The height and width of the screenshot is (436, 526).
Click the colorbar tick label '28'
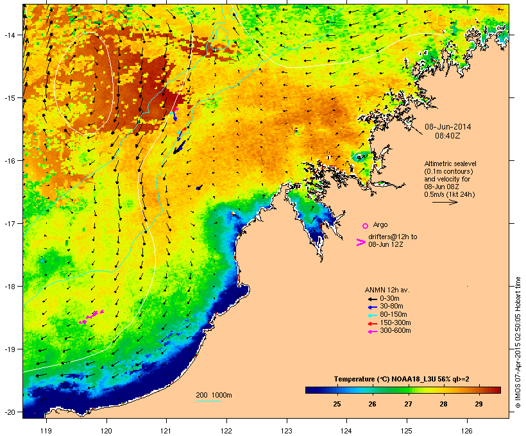[x=443, y=404]
